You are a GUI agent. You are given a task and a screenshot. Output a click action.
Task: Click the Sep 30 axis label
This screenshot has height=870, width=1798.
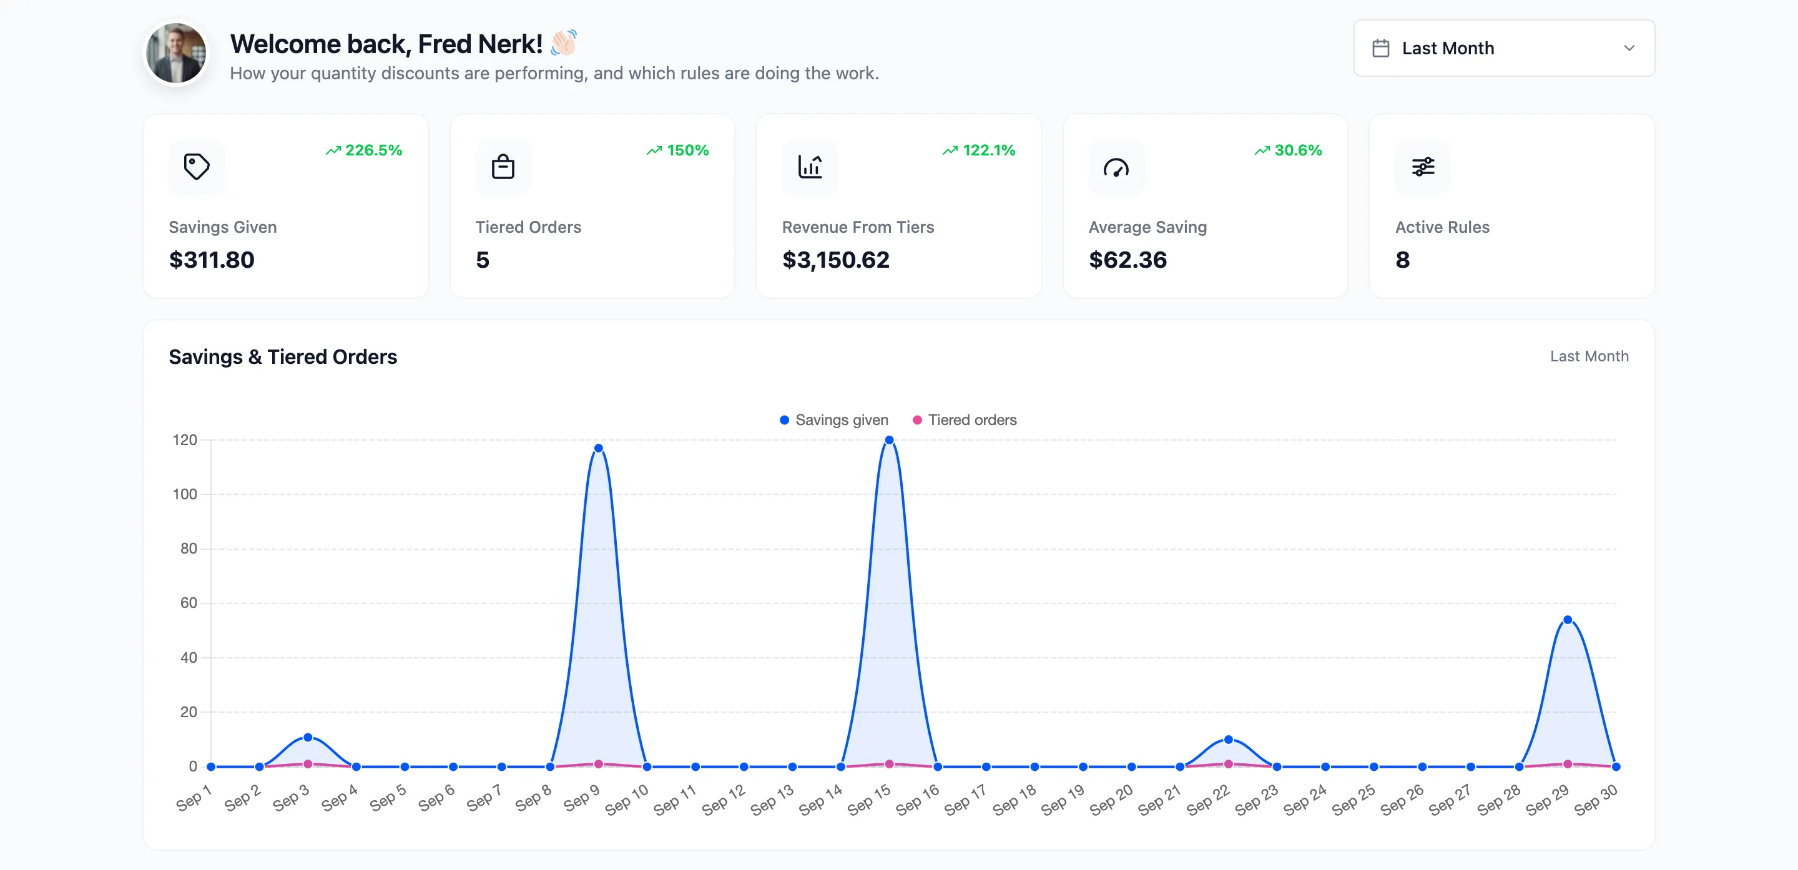[1596, 799]
